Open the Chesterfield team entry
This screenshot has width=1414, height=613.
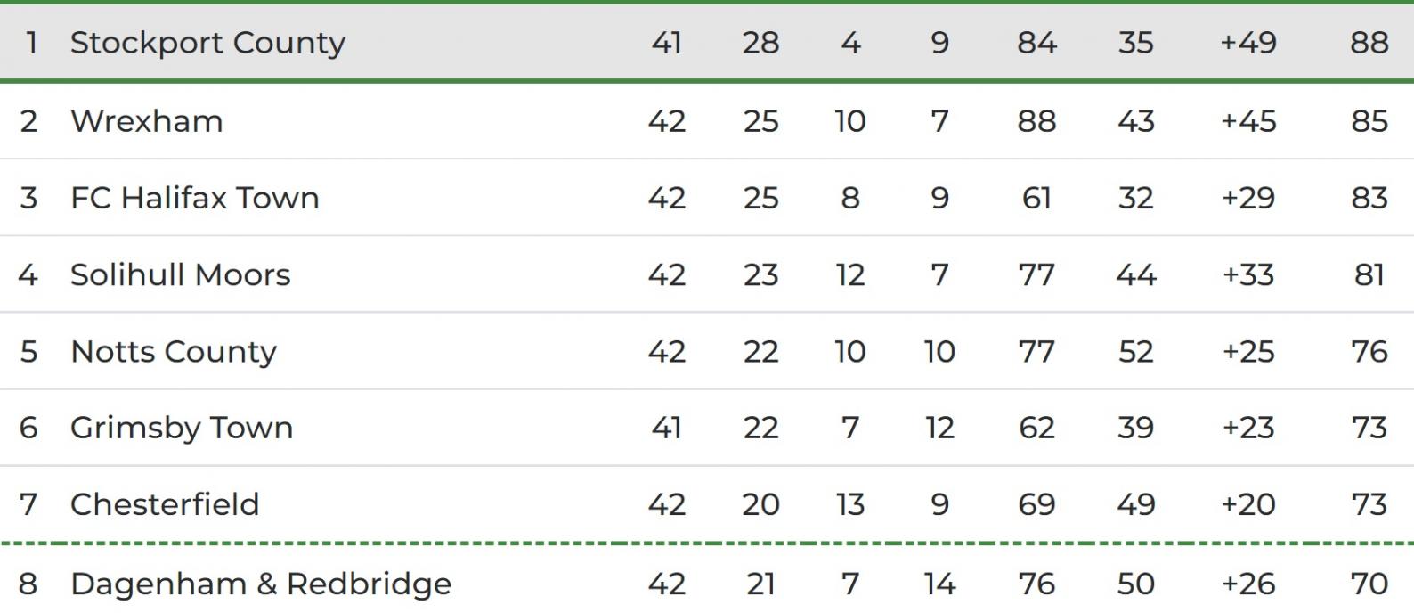165,504
